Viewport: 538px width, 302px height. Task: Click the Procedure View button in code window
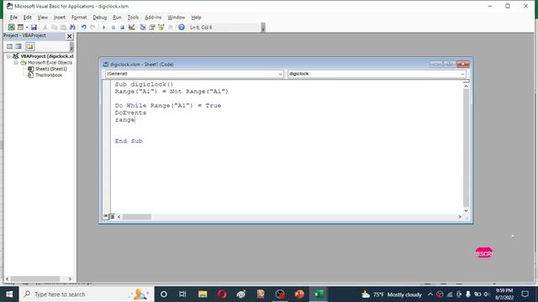pos(106,216)
